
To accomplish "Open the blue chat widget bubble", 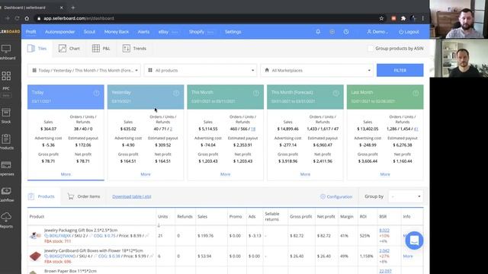I will [x=414, y=241].
